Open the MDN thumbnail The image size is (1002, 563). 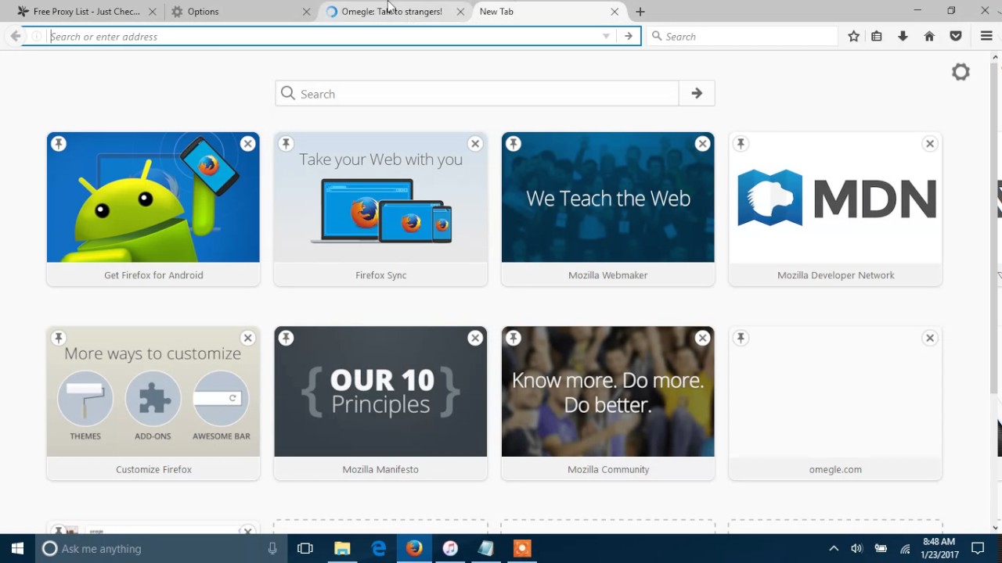[835, 198]
